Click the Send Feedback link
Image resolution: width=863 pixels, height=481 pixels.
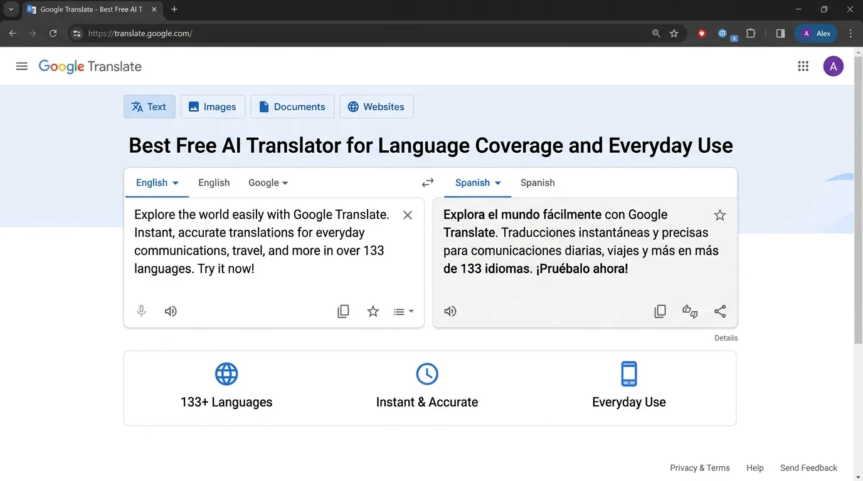[808, 468]
